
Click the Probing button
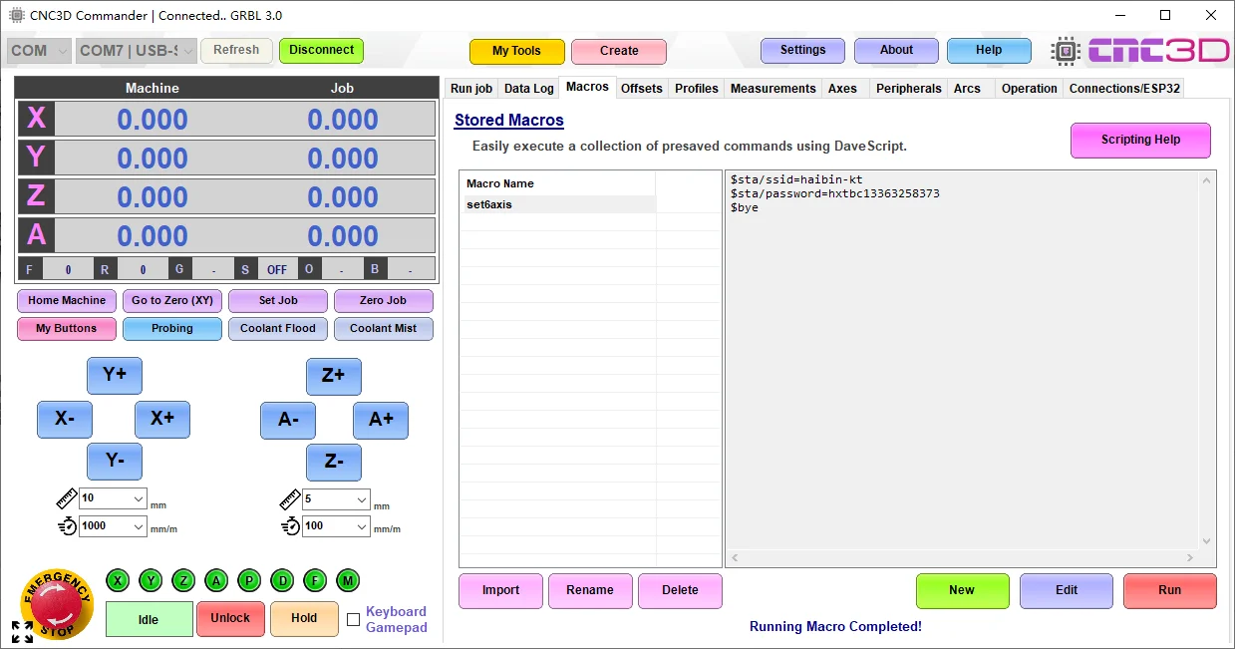point(172,328)
